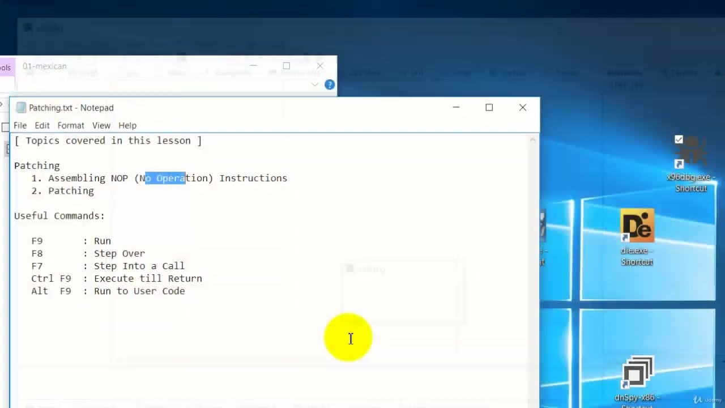Click the 'Step Into a Call' line
Viewport: 725px width, 408px height.
pos(139,266)
